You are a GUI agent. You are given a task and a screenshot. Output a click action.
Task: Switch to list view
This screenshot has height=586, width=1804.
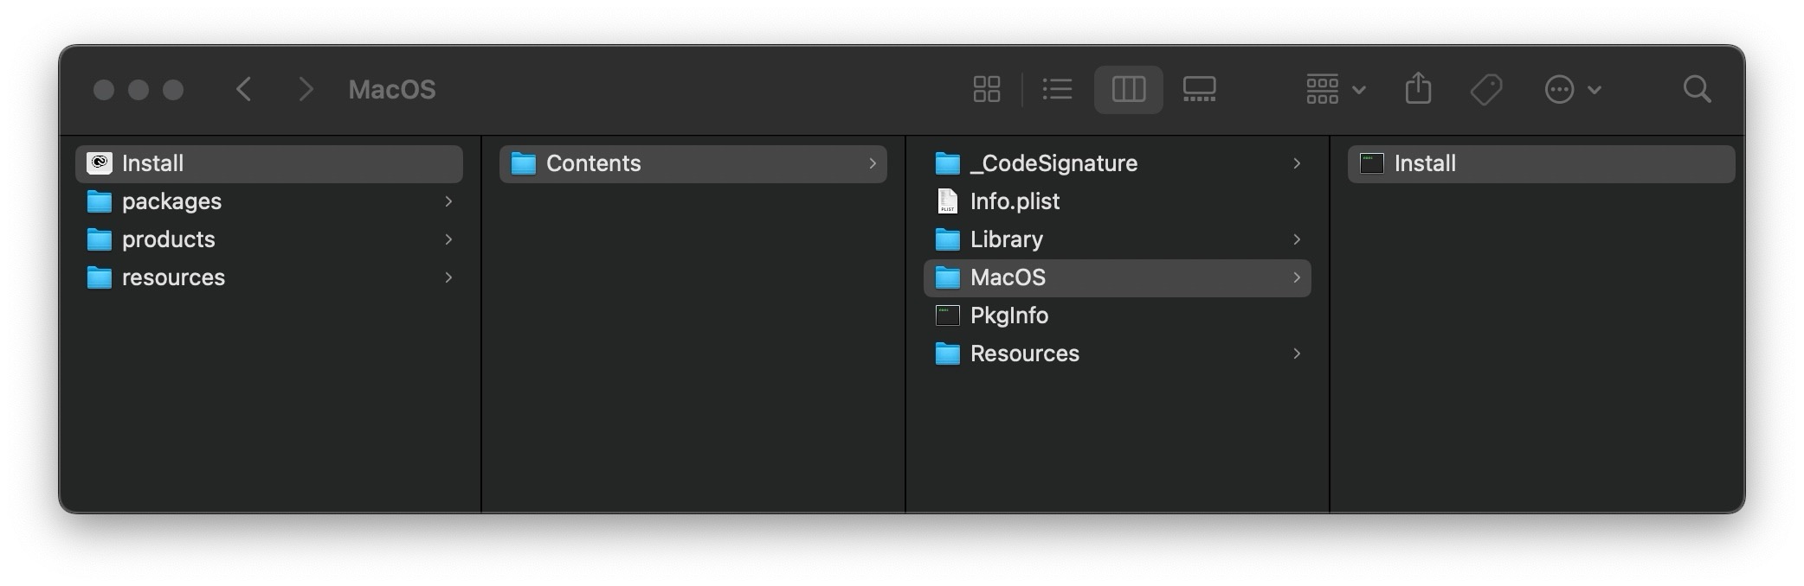[x=1057, y=89]
